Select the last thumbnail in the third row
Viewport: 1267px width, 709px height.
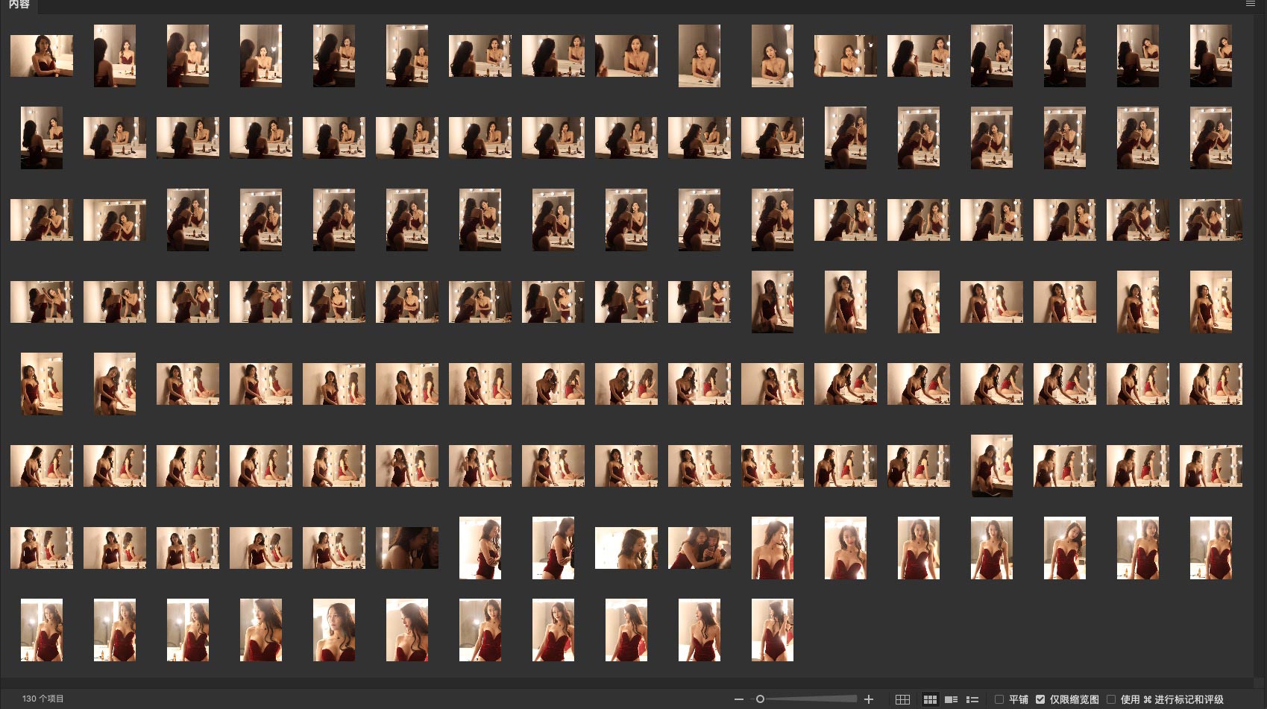[x=1210, y=220]
